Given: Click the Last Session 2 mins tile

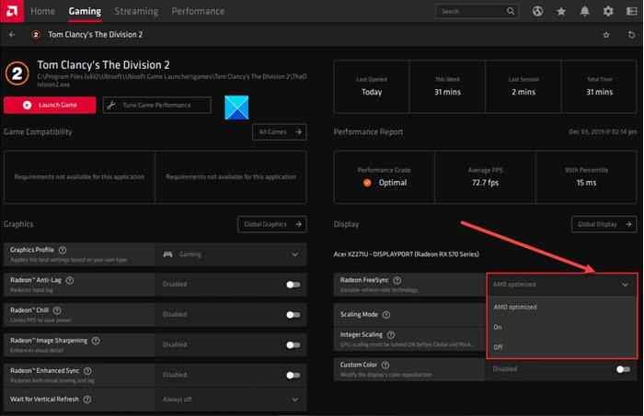Looking at the screenshot, I should [x=523, y=86].
